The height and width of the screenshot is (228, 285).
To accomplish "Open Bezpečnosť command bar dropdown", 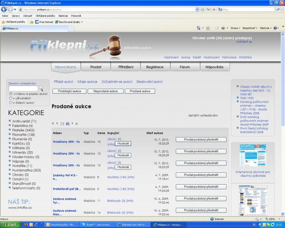I will click(250, 28).
